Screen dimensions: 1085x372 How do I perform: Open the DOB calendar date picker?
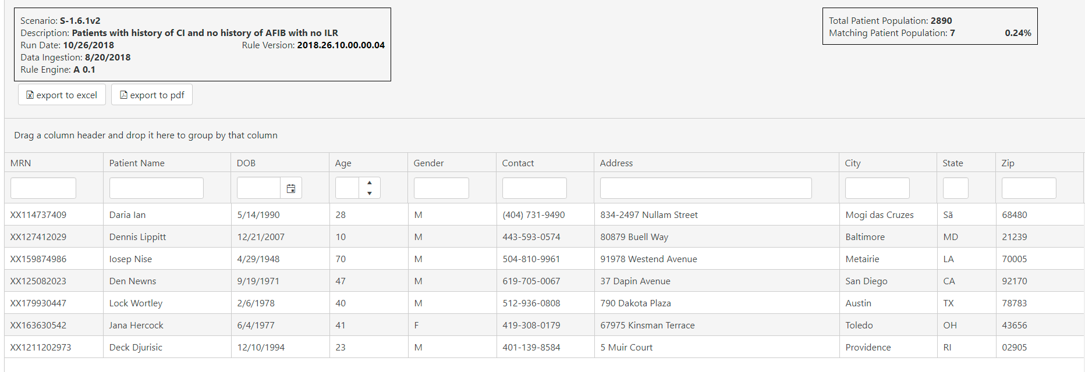click(x=291, y=188)
